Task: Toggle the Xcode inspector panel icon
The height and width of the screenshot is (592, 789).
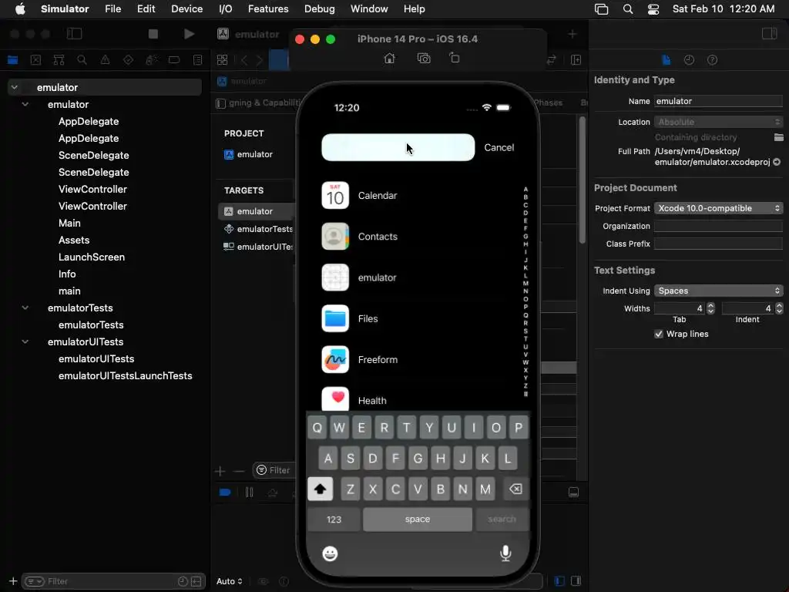Action: [x=770, y=34]
